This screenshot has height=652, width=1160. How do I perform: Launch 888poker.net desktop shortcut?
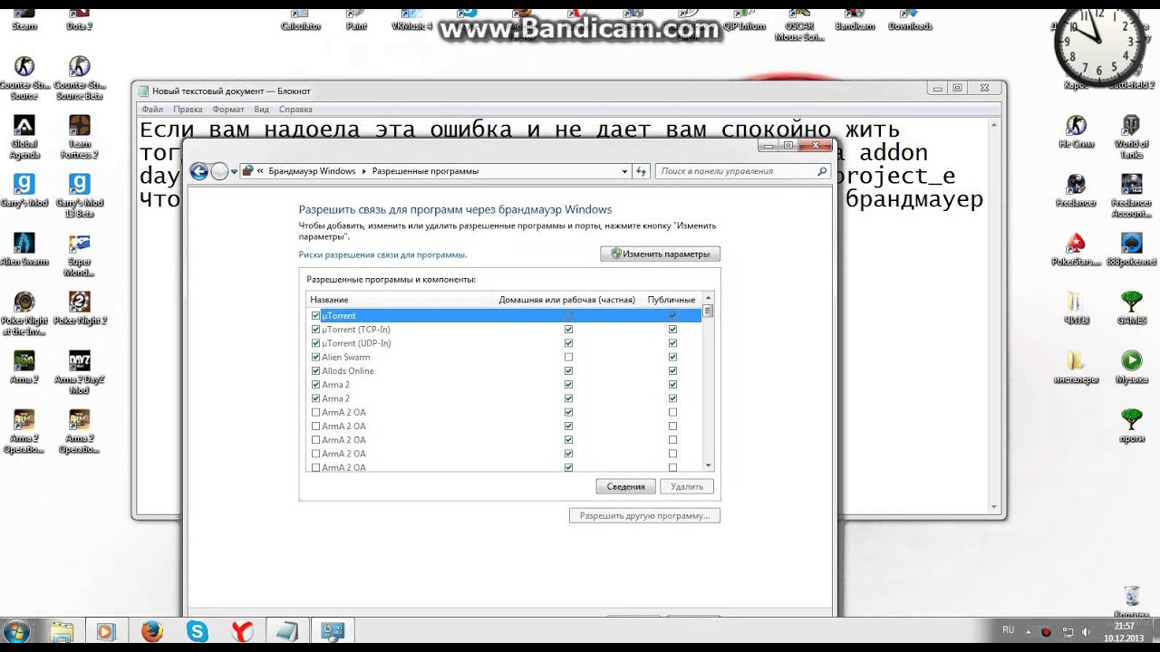point(1131,249)
